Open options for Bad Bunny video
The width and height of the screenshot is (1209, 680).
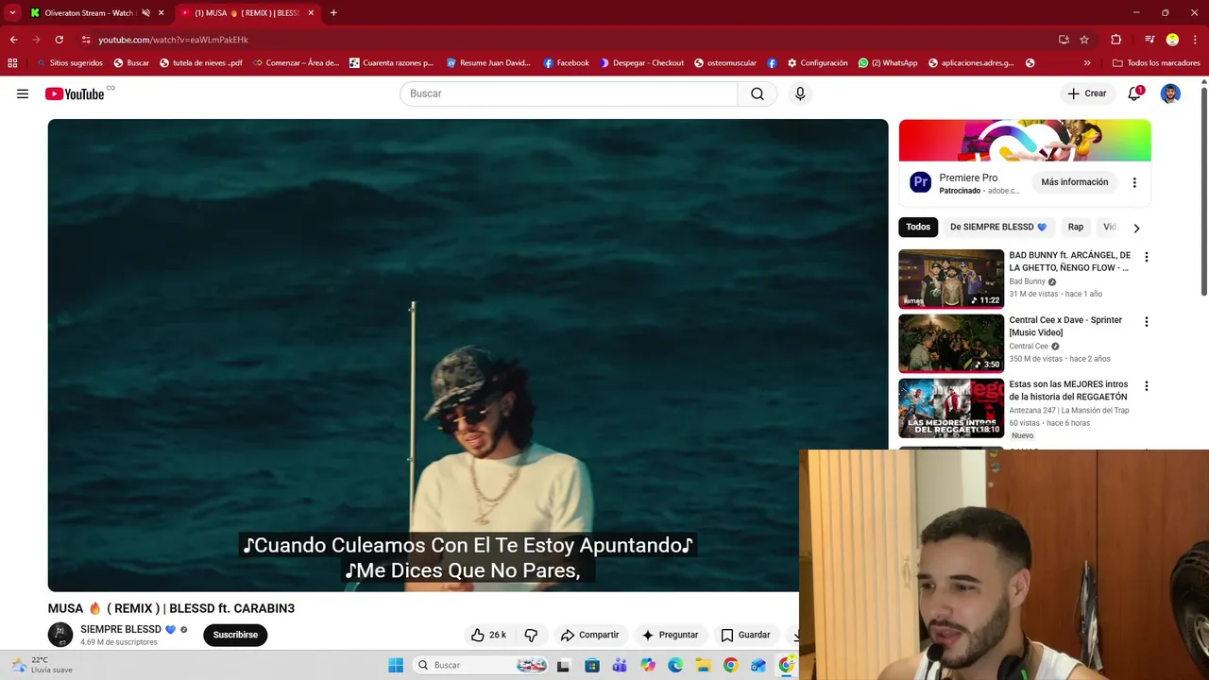(1147, 257)
